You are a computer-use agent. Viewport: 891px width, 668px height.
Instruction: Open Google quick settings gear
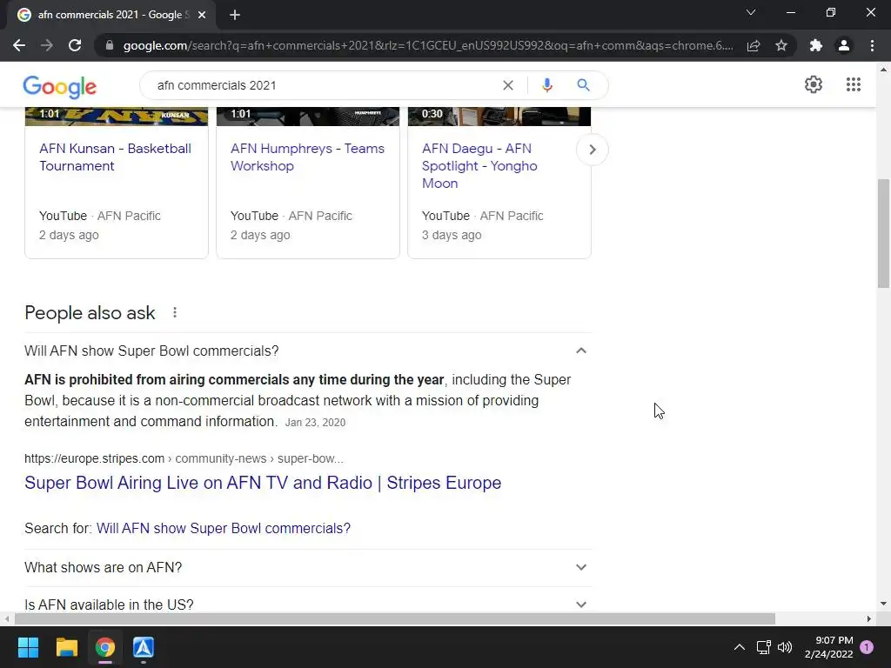click(x=814, y=84)
